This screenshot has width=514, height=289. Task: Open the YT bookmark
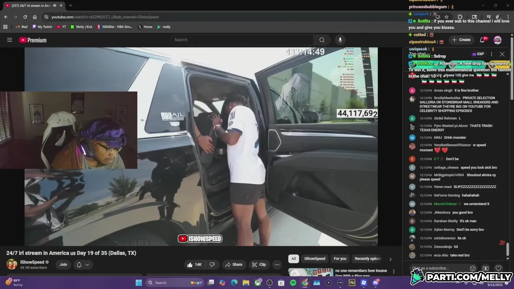tap(61, 27)
